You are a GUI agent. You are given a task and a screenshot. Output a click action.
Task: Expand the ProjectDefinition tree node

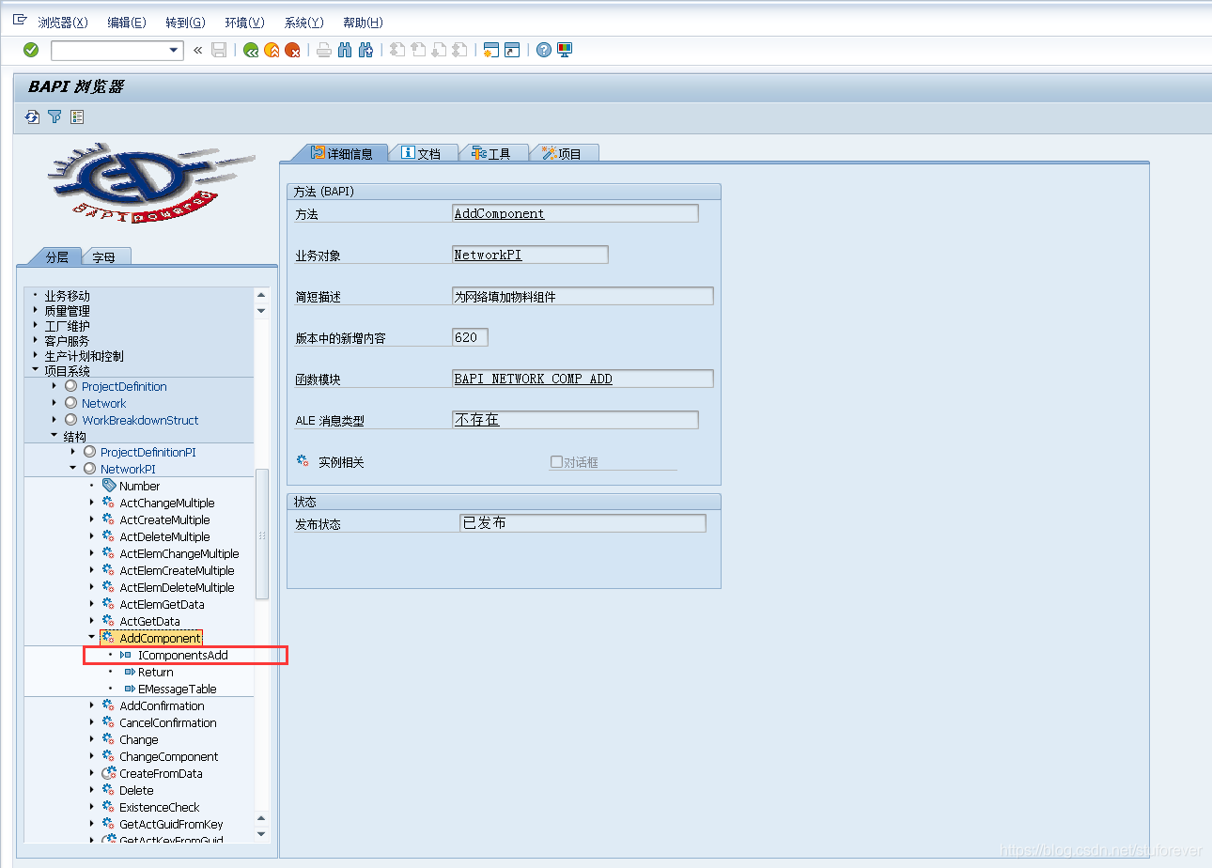coord(54,386)
